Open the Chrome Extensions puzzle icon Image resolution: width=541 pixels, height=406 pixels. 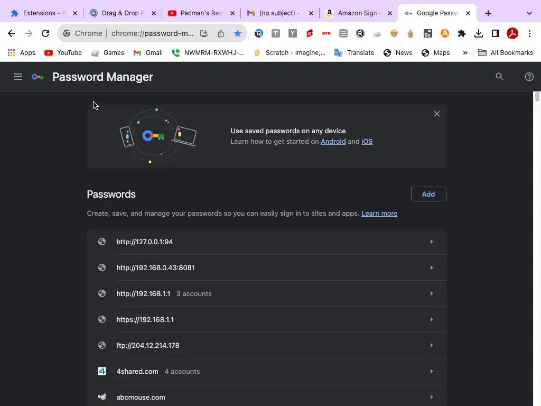pos(462,33)
